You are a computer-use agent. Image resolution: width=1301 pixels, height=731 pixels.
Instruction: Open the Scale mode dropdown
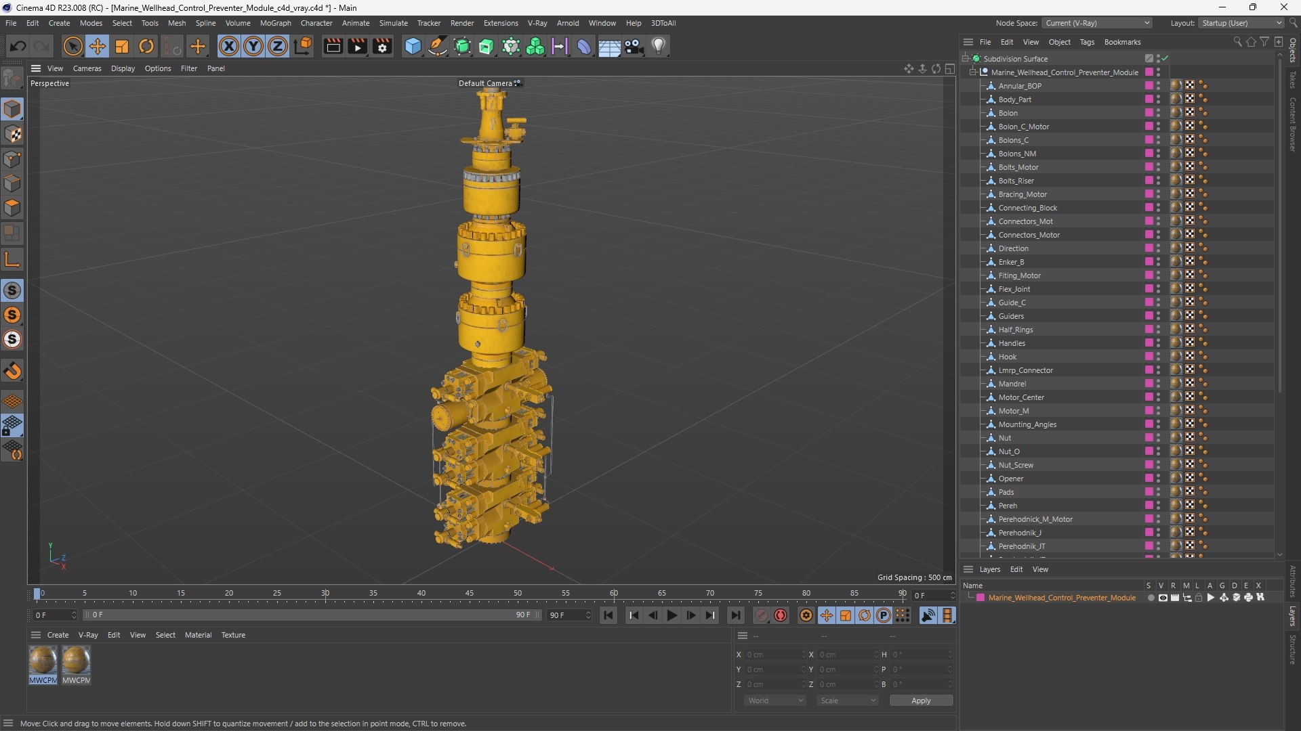pos(848,701)
